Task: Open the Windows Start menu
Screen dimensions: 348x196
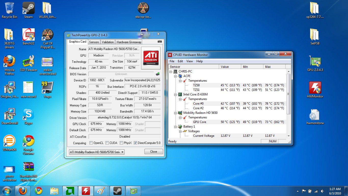Action: [7, 191]
